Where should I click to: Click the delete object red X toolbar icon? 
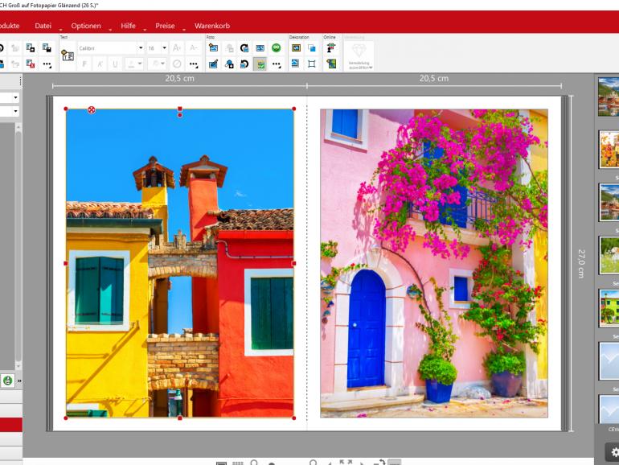coord(31,64)
